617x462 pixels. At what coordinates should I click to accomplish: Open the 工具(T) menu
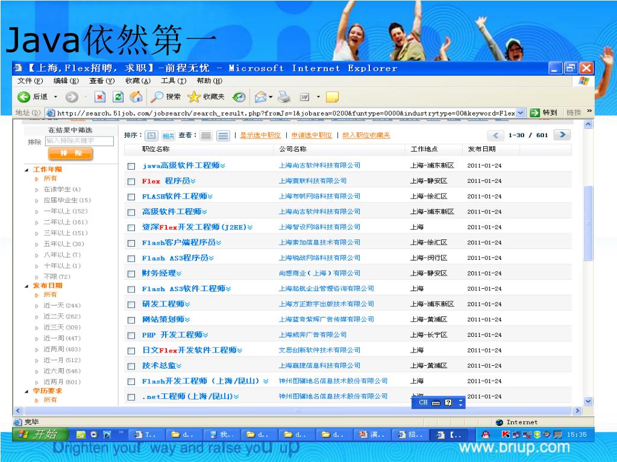point(174,81)
